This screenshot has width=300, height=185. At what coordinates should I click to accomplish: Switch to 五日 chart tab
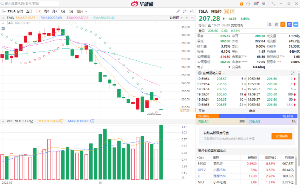click(x=29, y=12)
